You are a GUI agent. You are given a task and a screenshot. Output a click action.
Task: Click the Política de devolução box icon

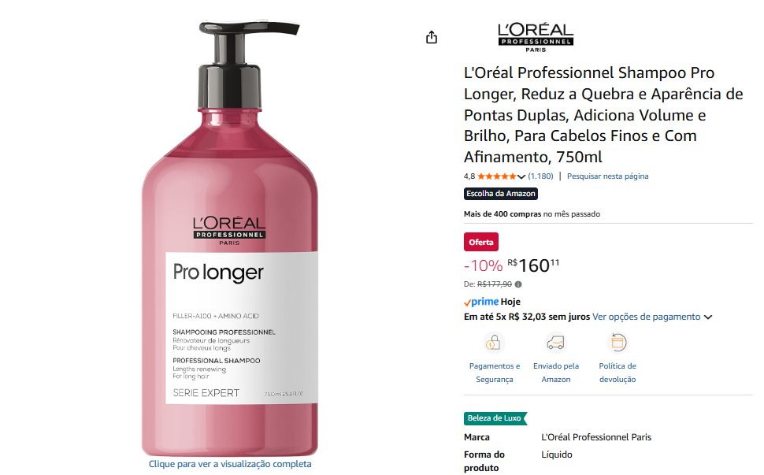coord(618,343)
